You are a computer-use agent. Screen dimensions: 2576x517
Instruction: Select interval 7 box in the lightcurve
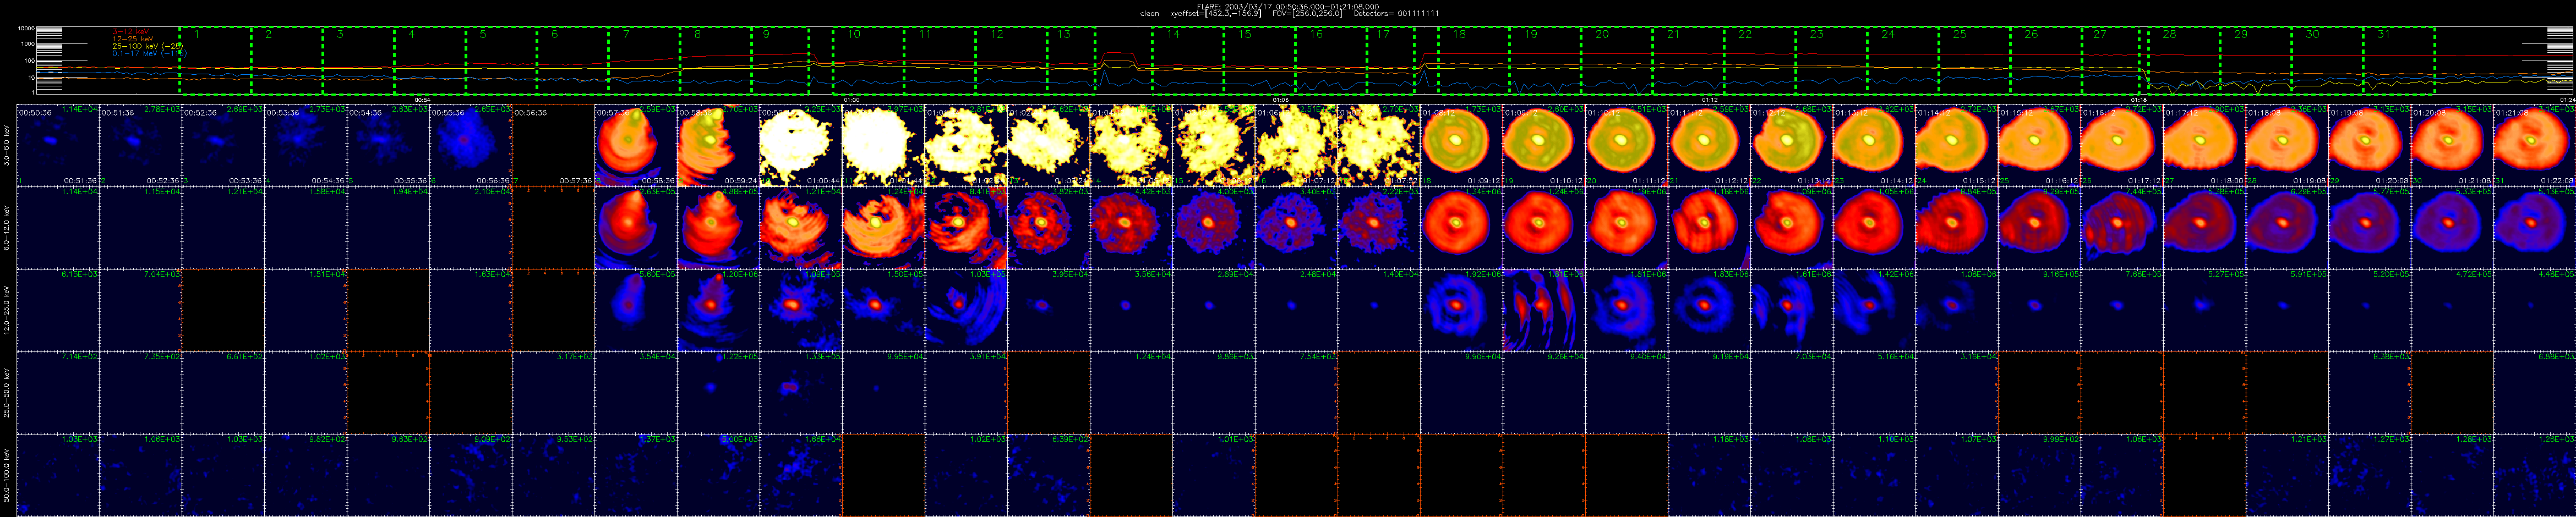(644, 61)
